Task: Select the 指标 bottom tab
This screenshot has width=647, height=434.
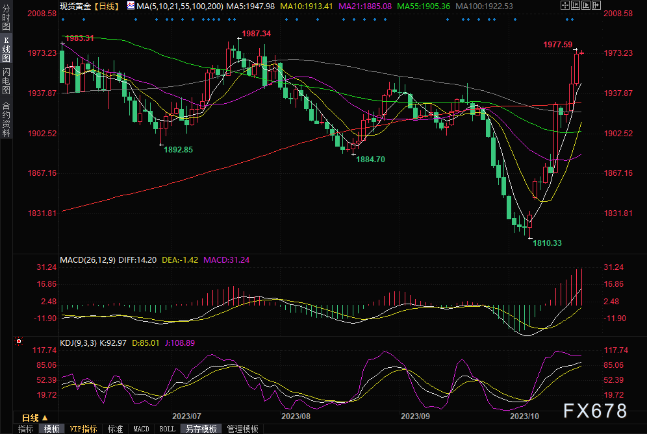Action: [26, 429]
